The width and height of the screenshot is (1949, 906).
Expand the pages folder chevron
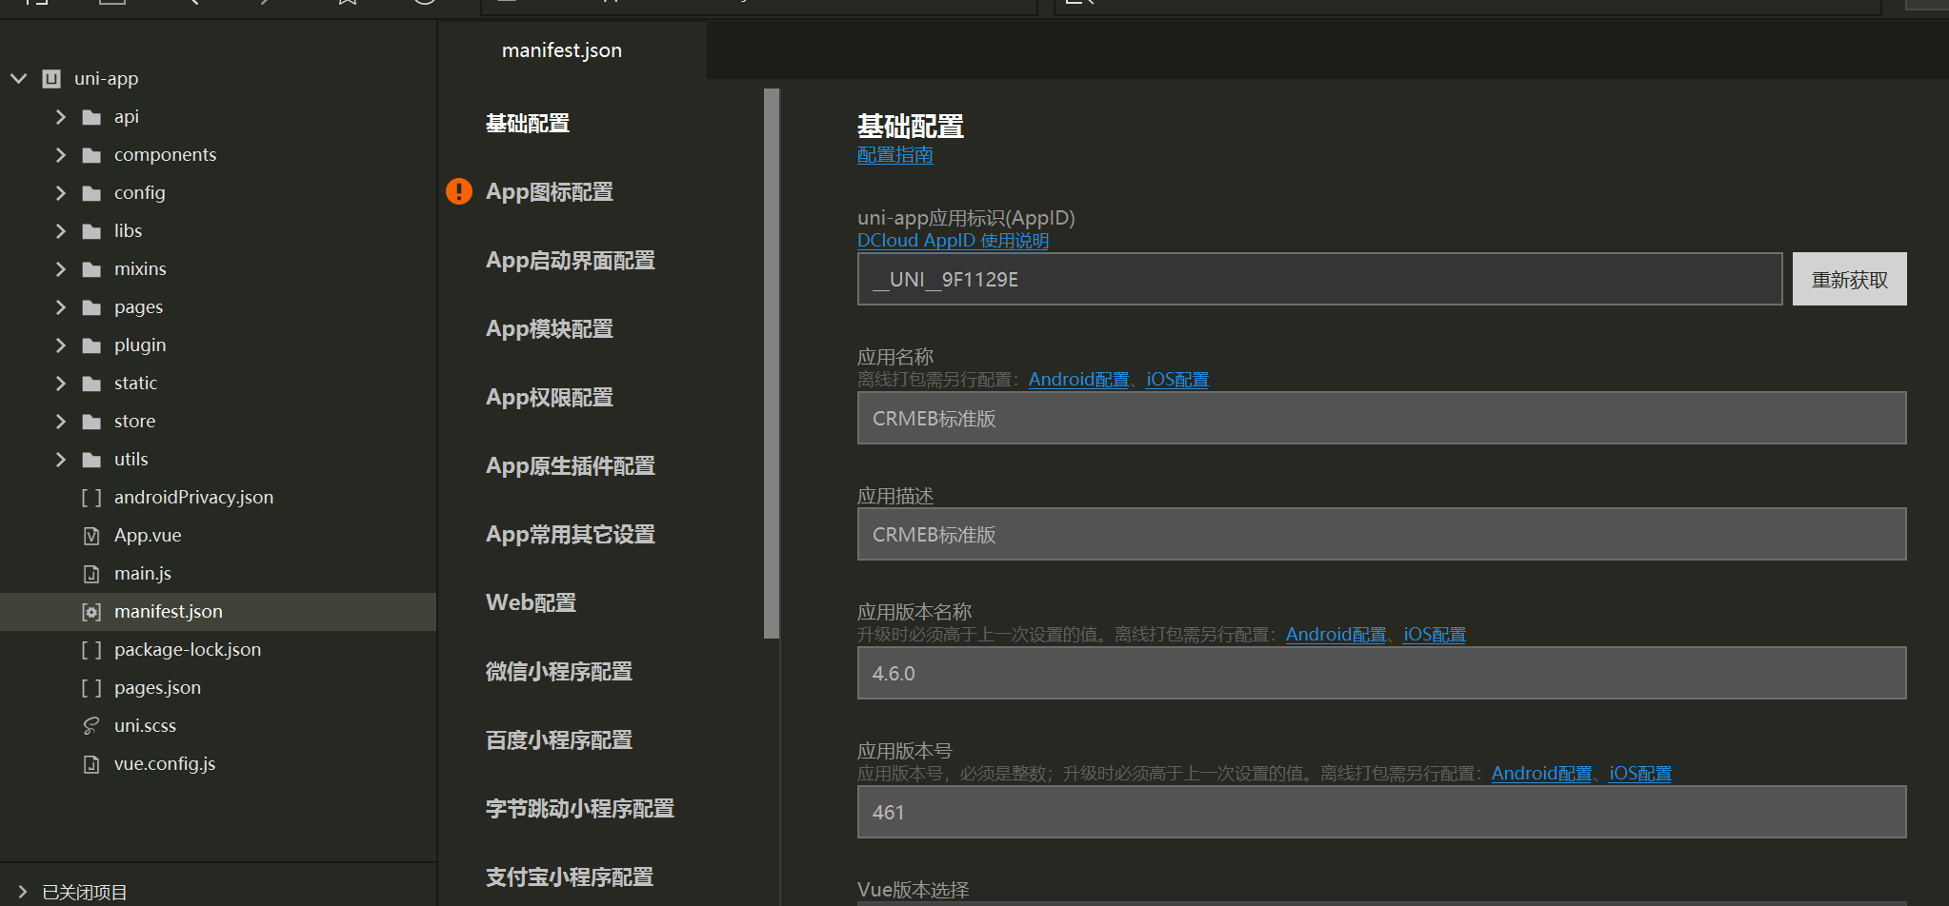pyautogui.click(x=60, y=306)
